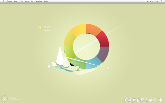Click the battery indicator in menu bar
Screen dimensions: 165x103
click(151, 1)
